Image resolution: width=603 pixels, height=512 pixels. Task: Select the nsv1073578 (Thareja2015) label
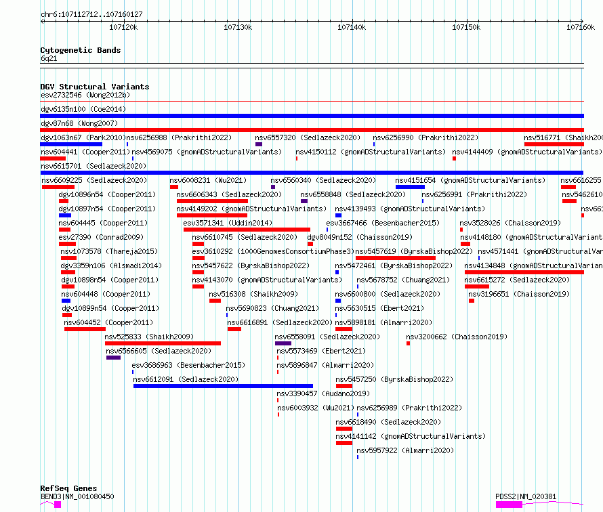click(x=110, y=251)
